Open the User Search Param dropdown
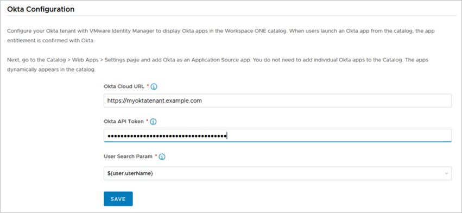Screen dimensions: 462x213 pyautogui.click(x=277, y=173)
